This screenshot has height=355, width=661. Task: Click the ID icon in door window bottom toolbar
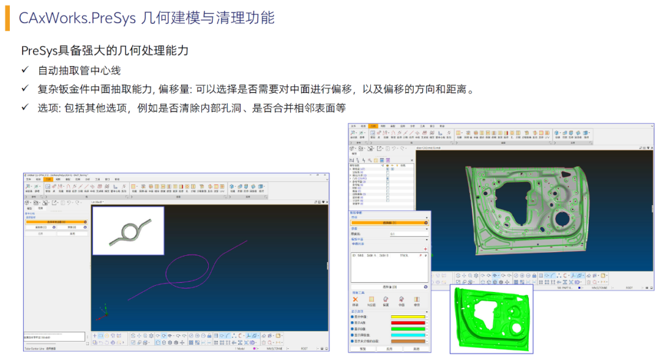click(577, 282)
